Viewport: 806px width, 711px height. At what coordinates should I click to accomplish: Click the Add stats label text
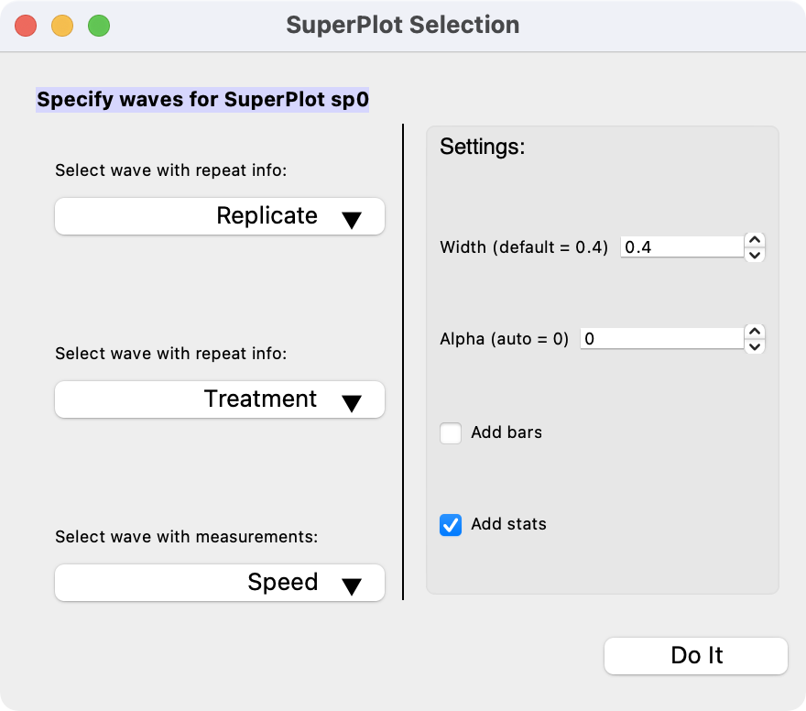508,525
